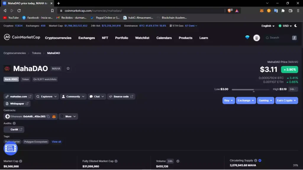Go to the Watchlist menu item
The image size is (303, 170).
click(x=142, y=38)
